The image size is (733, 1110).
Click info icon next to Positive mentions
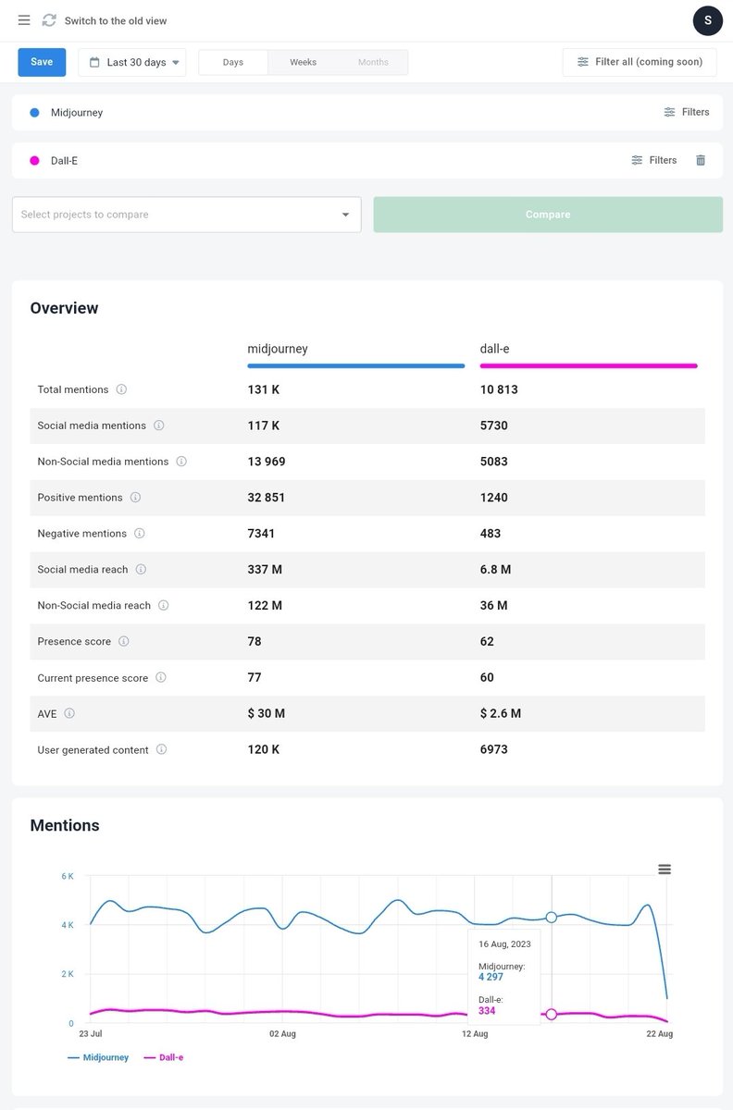click(x=135, y=497)
